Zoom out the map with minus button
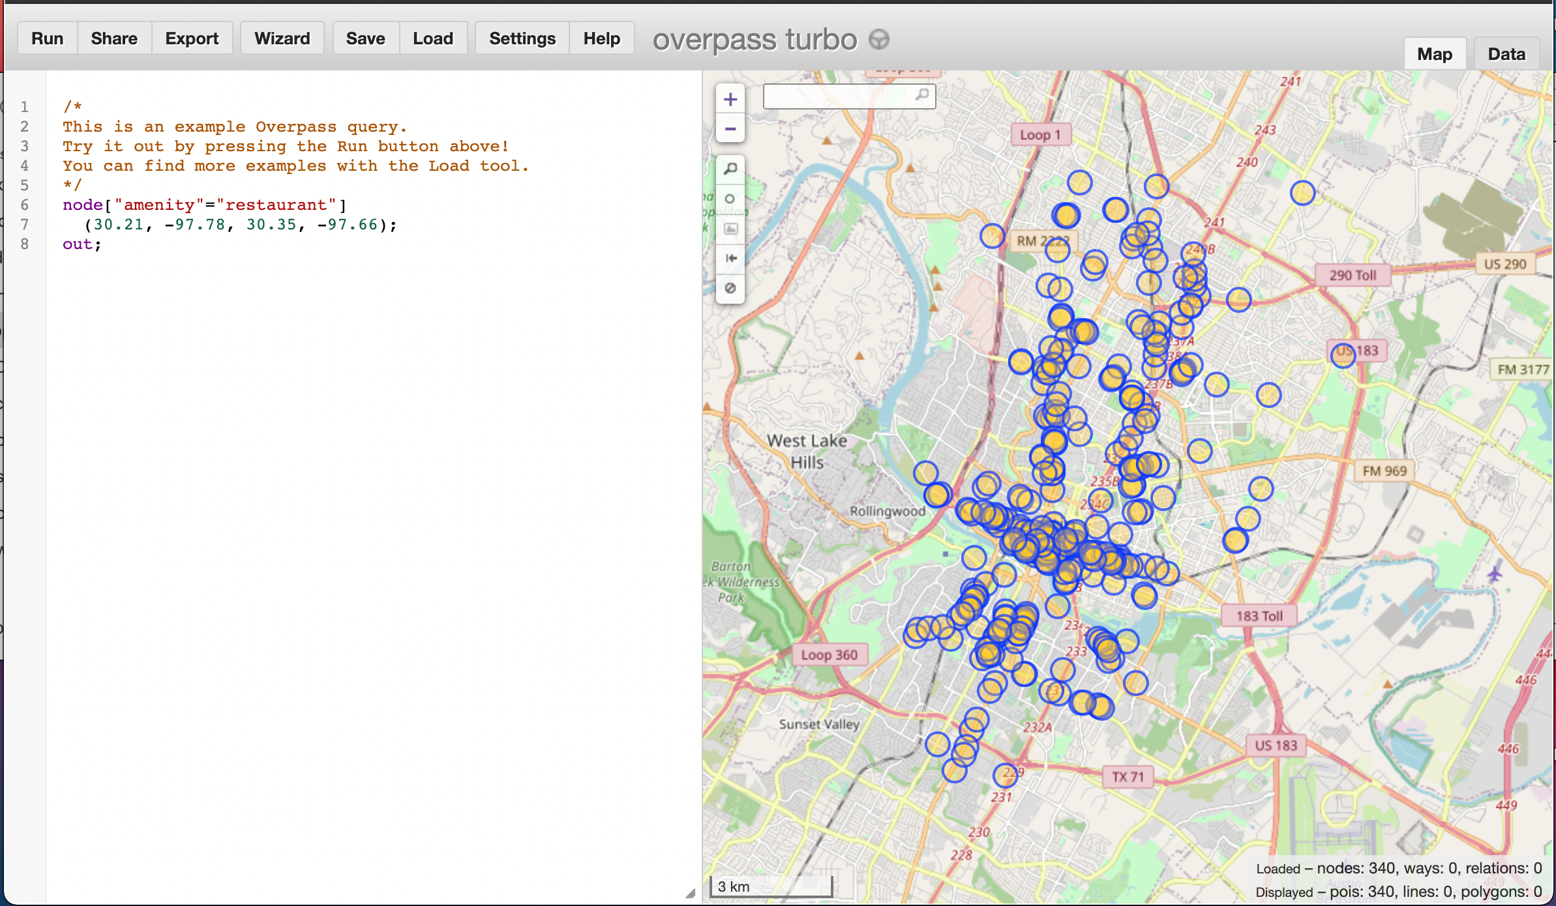1556x906 pixels. [x=730, y=128]
